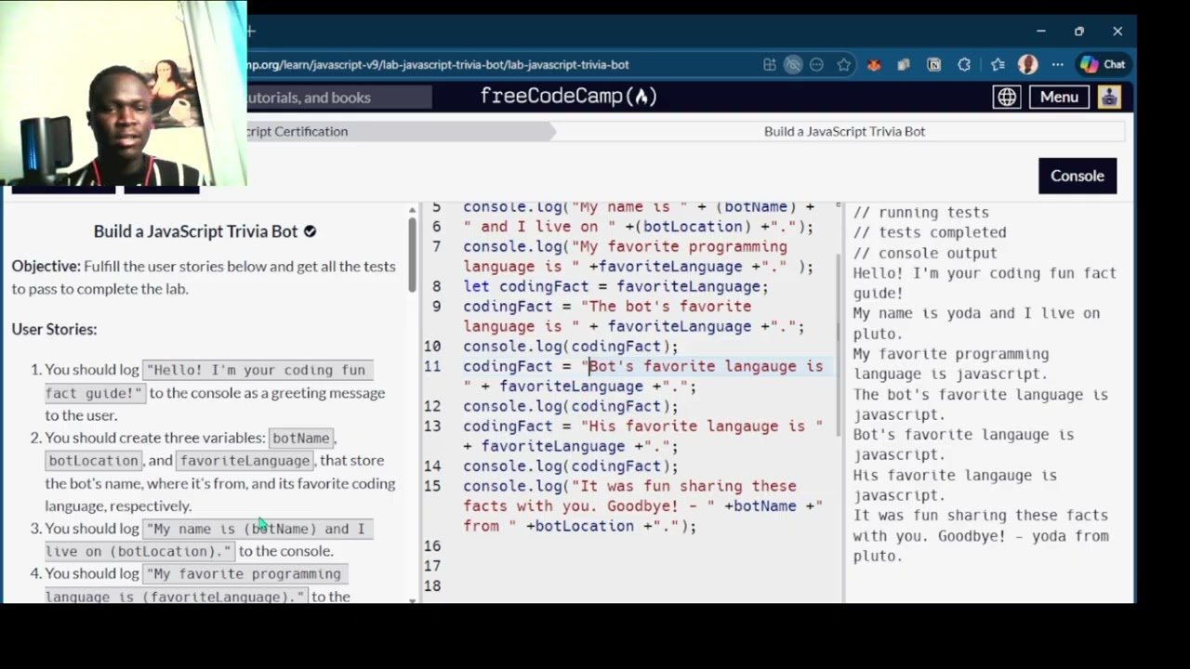
Task: Add page to favorites with the star icon
Action: pyautogui.click(x=843, y=65)
